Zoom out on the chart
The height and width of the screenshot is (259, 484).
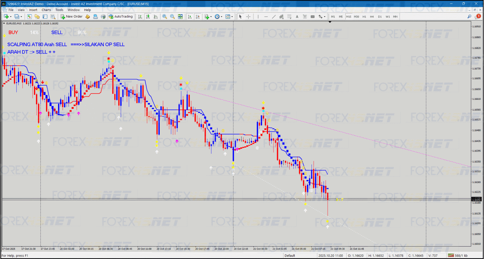point(172,17)
